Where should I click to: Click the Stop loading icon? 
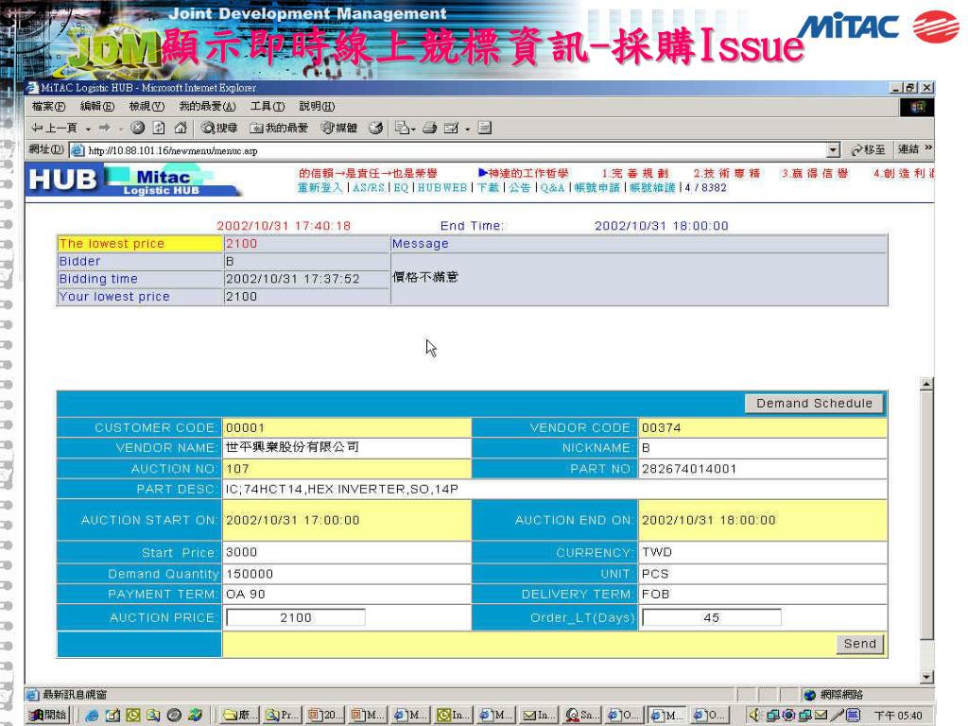coord(138,128)
